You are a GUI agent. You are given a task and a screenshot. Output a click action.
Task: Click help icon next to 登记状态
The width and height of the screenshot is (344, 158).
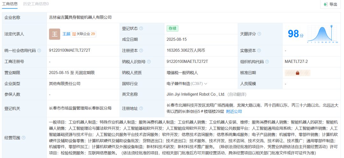pos(141,28)
